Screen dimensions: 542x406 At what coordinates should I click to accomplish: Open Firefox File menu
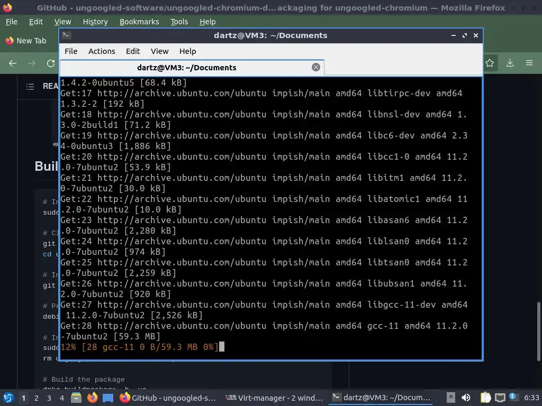12,22
